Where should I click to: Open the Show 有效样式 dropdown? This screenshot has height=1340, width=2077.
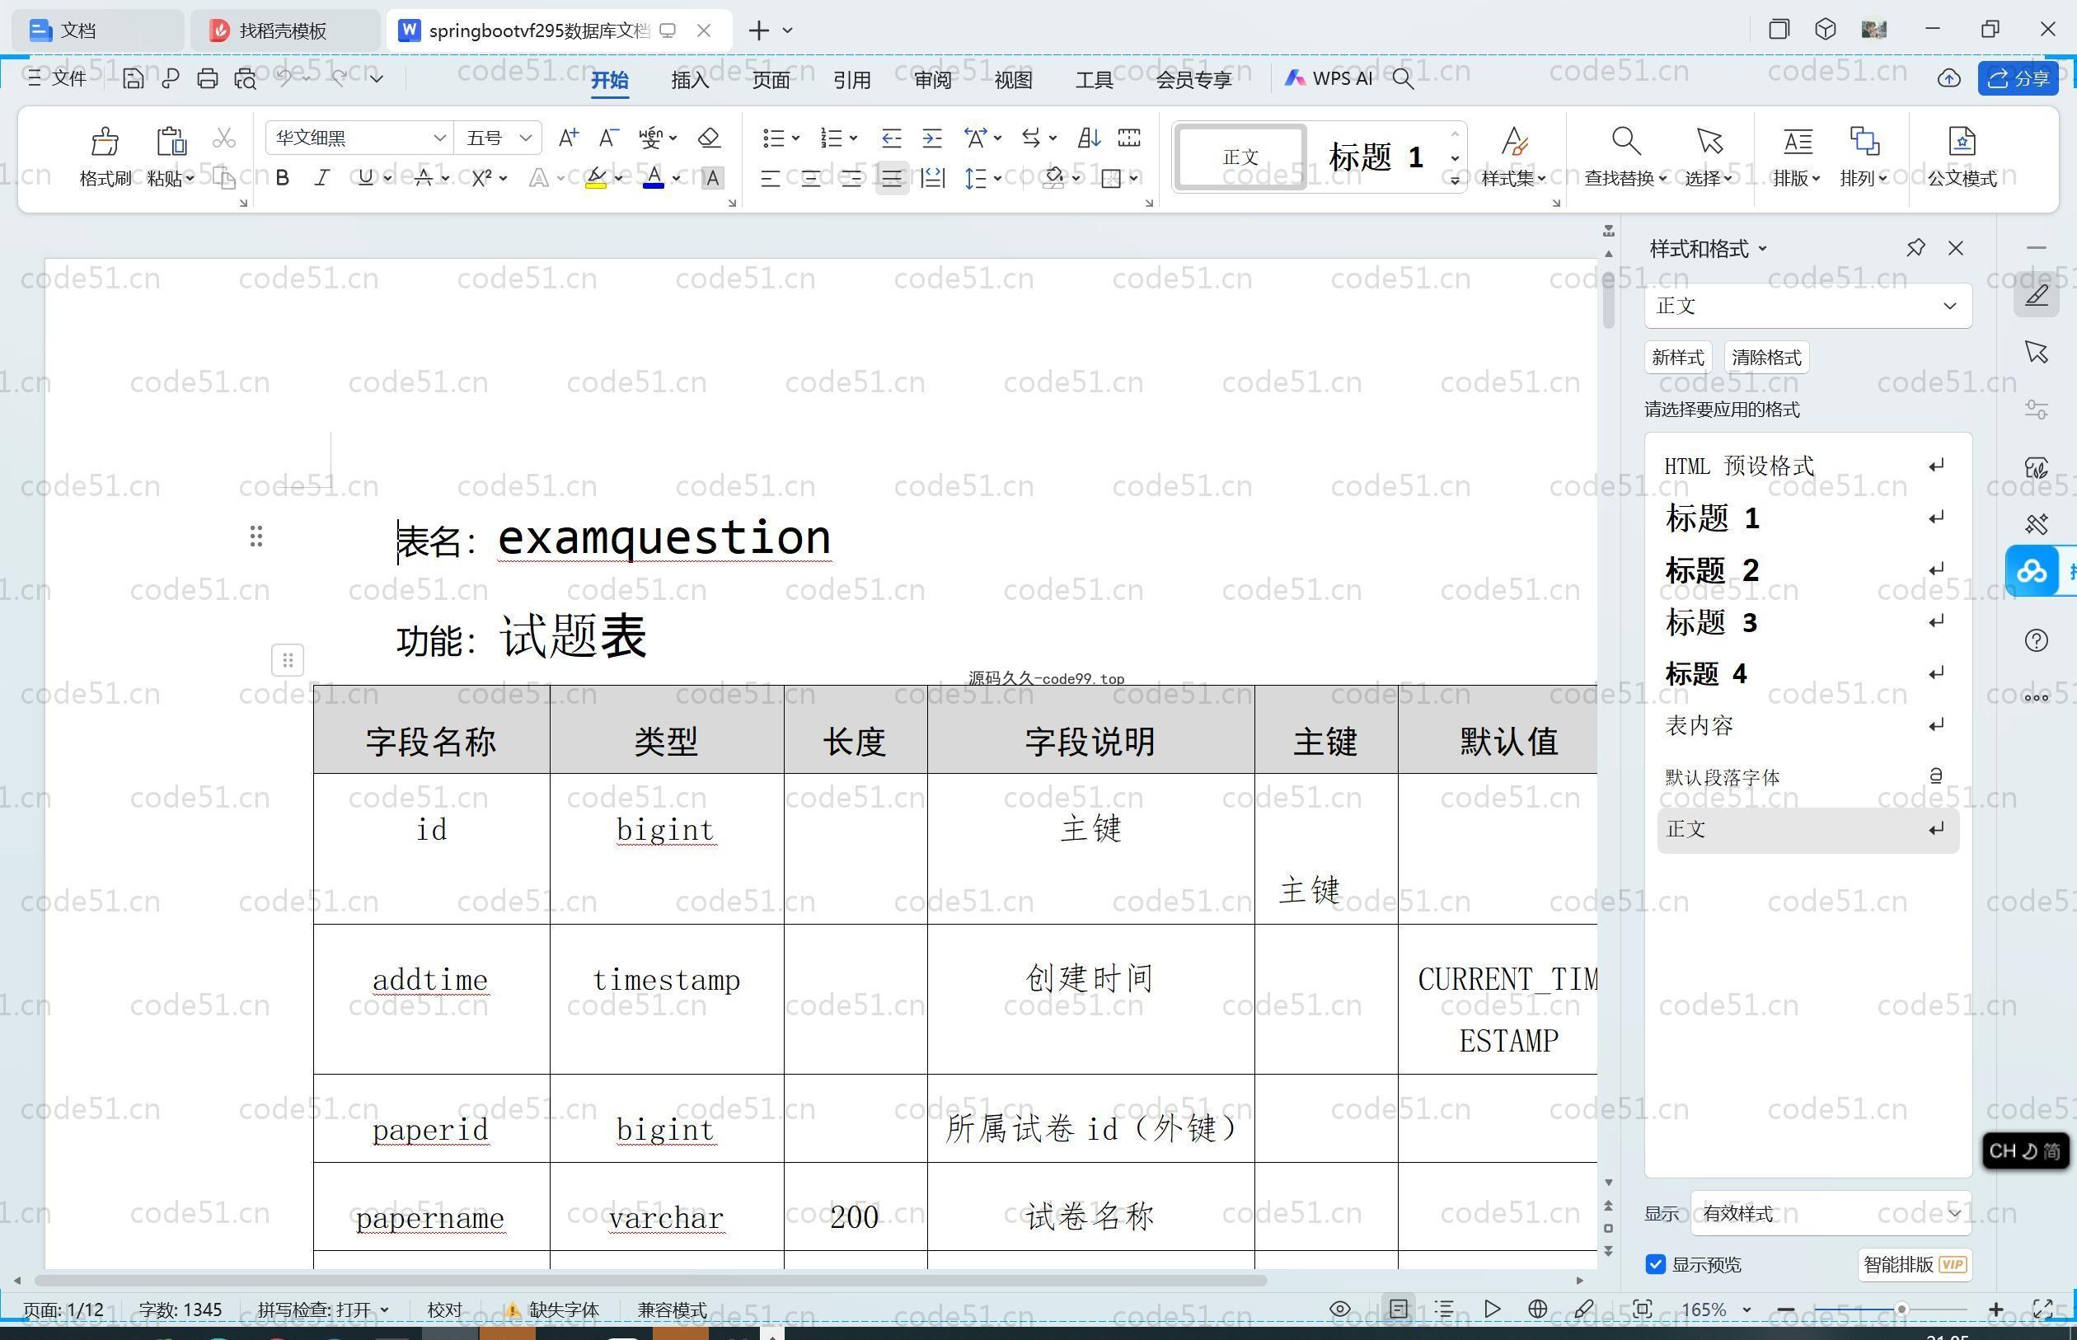click(x=1830, y=1213)
